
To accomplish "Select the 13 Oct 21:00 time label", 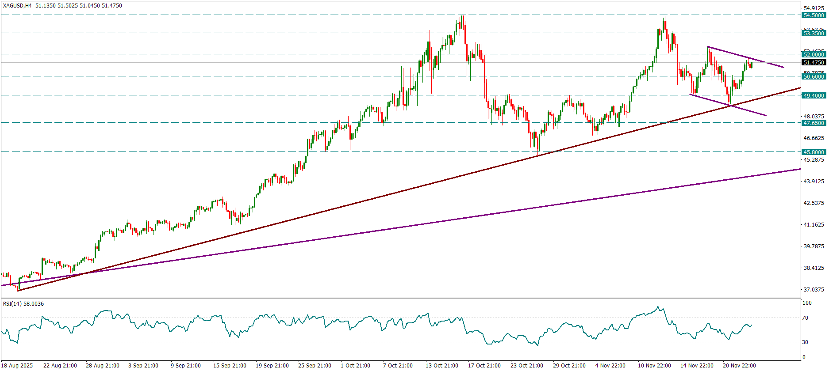I will tap(441, 365).
